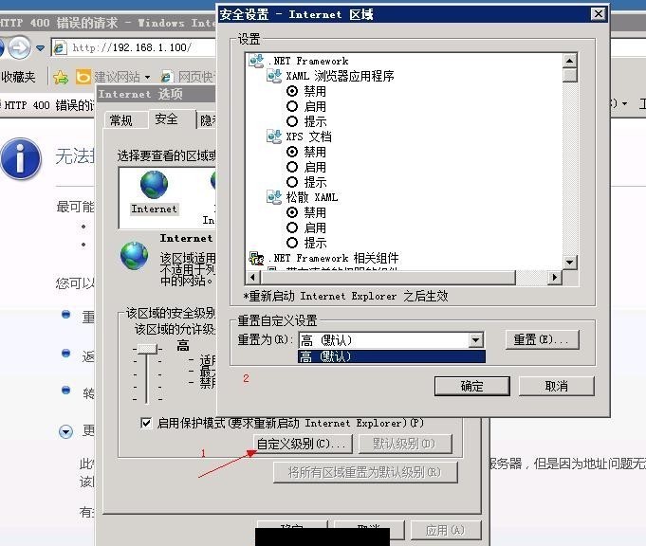Viewport: 646px width, 546px height.
Task: Click the 确定 button in security settings
Action: point(472,386)
